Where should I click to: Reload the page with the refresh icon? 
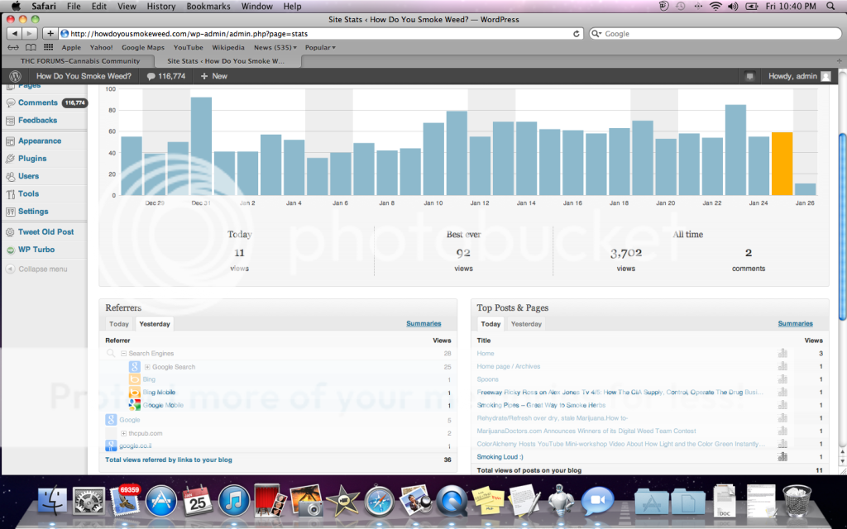click(x=577, y=33)
